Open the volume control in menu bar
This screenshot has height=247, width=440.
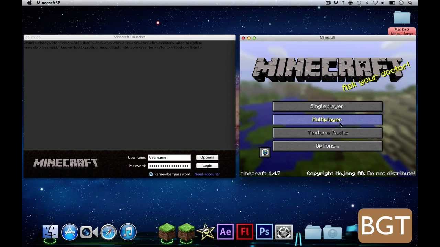383,3
